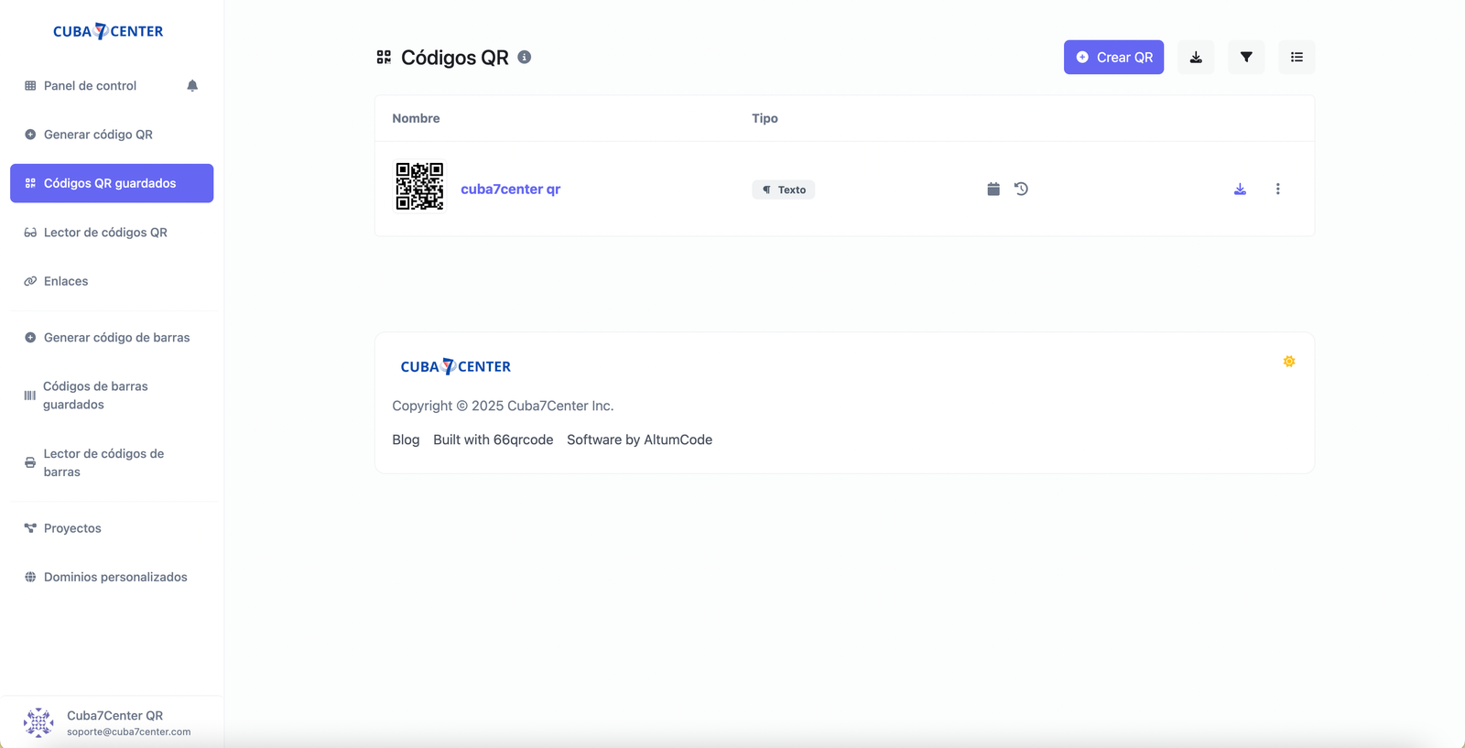
Task: Select Lector de códigos QR
Action: (x=105, y=233)
